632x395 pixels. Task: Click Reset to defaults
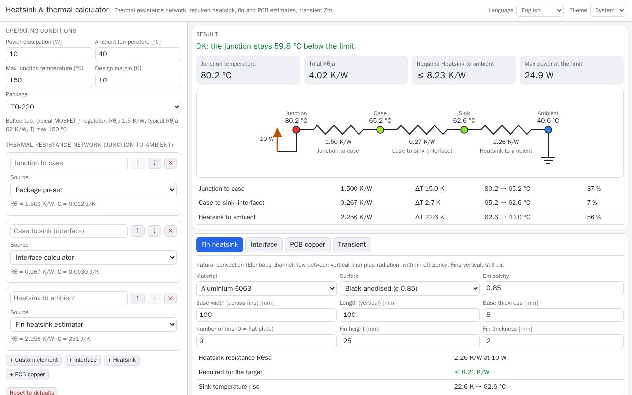32,392
